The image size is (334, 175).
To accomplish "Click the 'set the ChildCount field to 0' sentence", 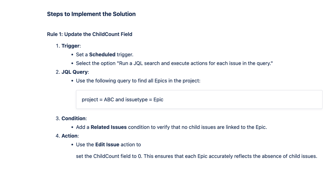I will point(197,156).
